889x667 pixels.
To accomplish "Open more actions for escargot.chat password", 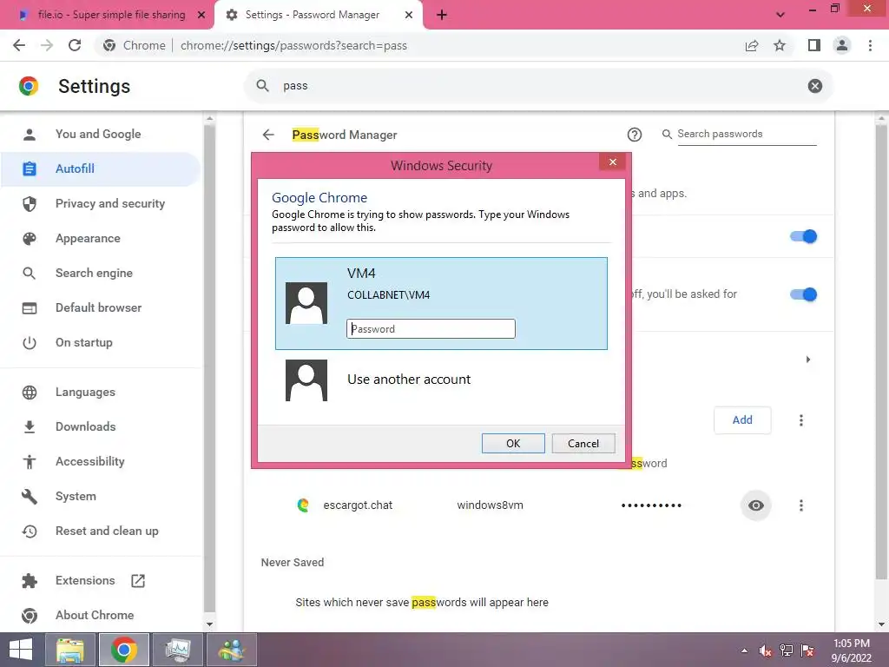I will (800, 505).
